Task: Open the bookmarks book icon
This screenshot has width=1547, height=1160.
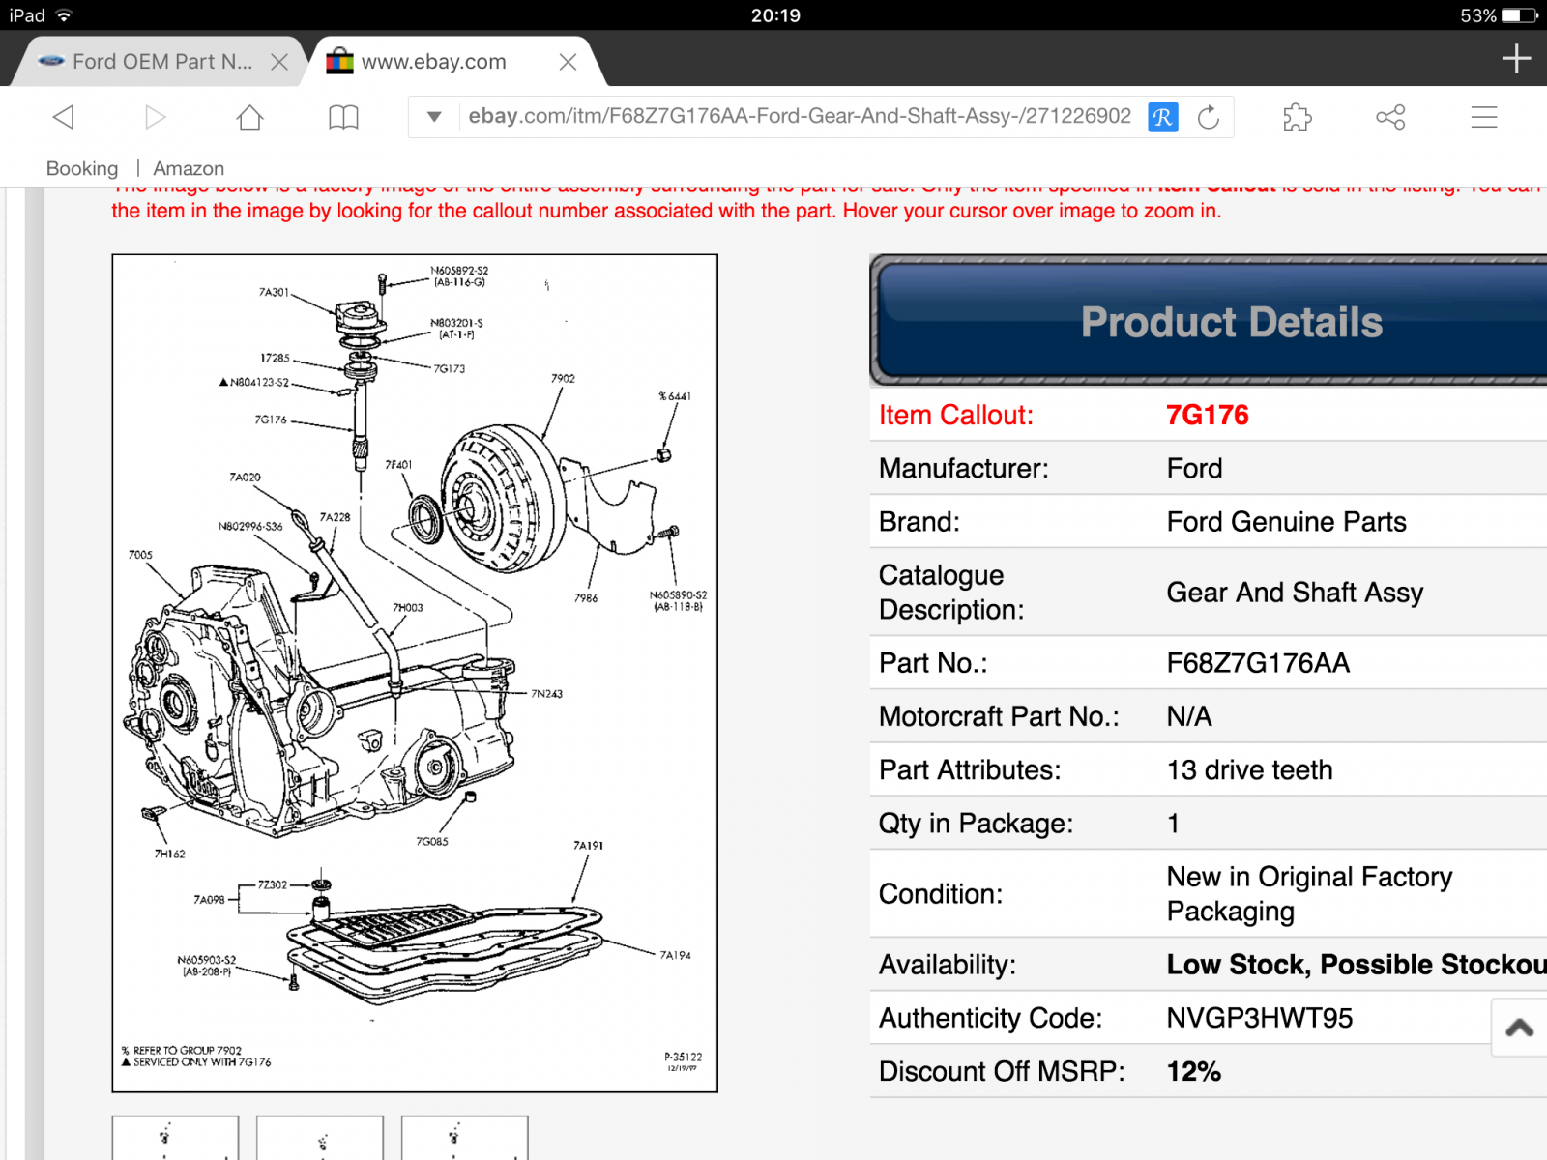Action: pos(343,117)
